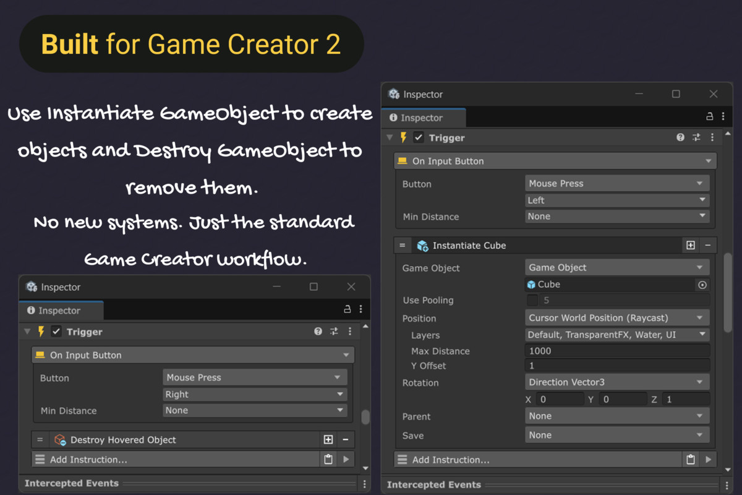The height and width of the screenshot is (495, 742).
Task: Edit the Max Distance field value 1000
Action: click(x=616, y=350)
